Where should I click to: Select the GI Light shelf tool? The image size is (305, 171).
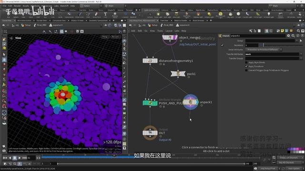point(238,15)
